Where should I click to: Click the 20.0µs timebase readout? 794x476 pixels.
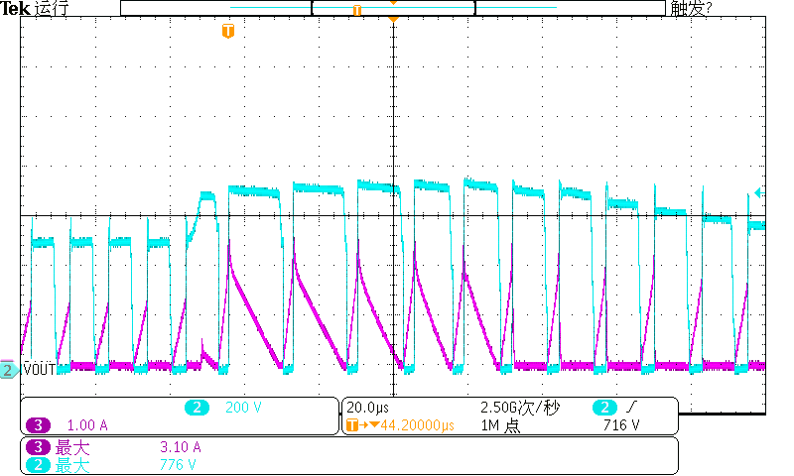pyautogui.click(x=368, y=408)
